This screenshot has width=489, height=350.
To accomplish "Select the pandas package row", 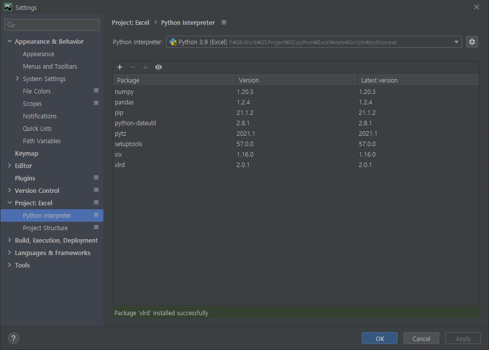I will (296, 102).
